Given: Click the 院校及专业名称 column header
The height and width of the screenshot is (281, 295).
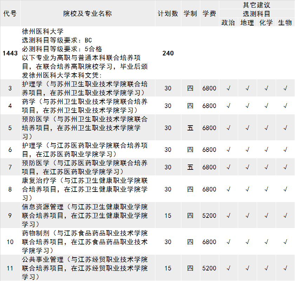Looking at the screenshot, I should (88, 14).
